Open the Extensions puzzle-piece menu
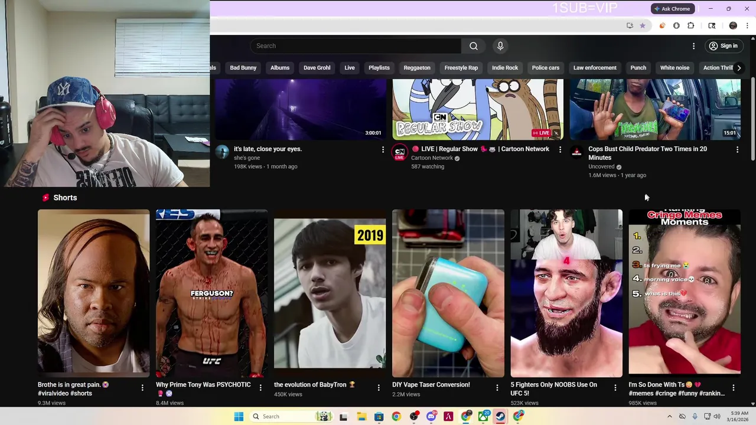 tap(690, 25)
